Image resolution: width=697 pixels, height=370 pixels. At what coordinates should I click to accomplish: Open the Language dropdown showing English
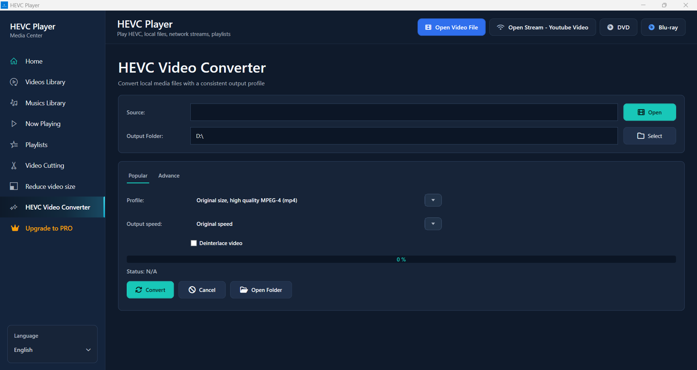52,350
